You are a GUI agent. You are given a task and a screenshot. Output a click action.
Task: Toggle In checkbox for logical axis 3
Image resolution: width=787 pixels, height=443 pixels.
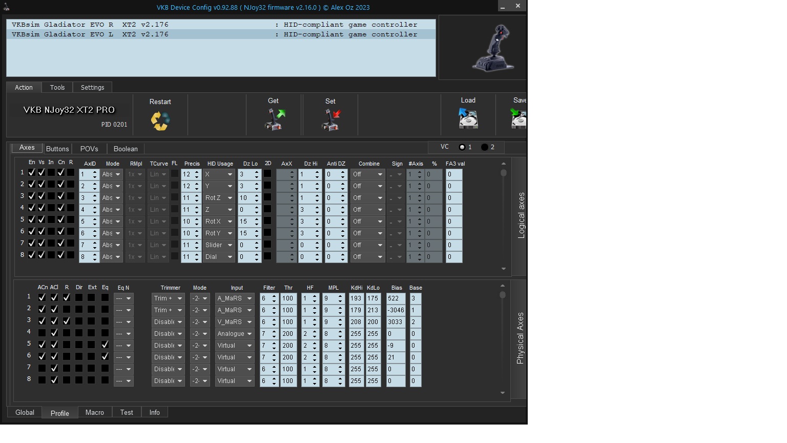tap(51, 196)
